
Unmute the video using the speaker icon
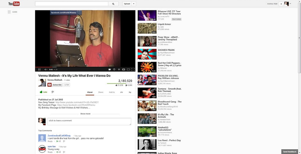coord(46,70)
